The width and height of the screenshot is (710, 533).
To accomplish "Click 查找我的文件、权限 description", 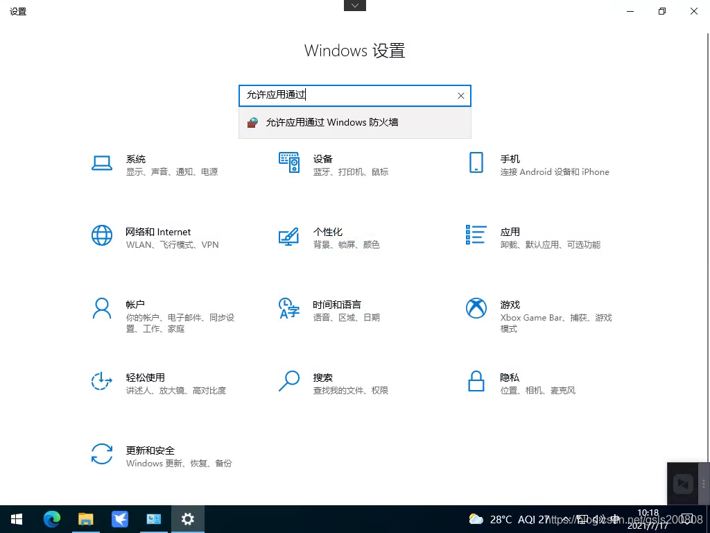I will click(351, 391).
